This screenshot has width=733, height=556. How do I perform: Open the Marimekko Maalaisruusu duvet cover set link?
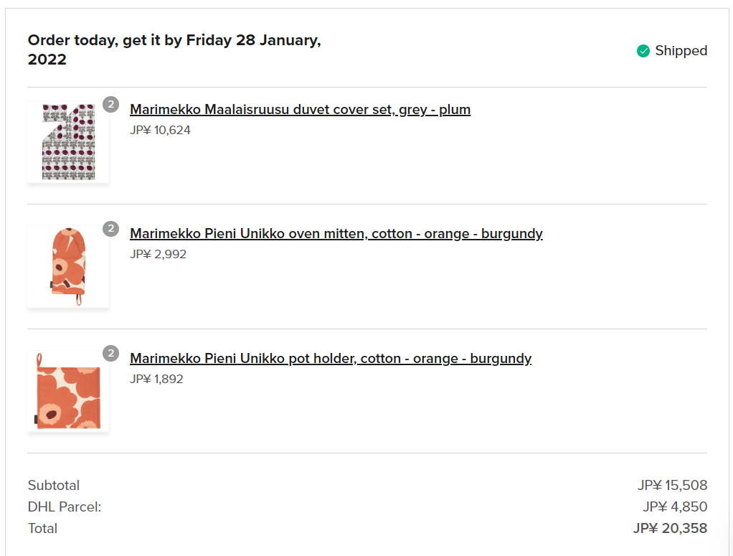300,110
